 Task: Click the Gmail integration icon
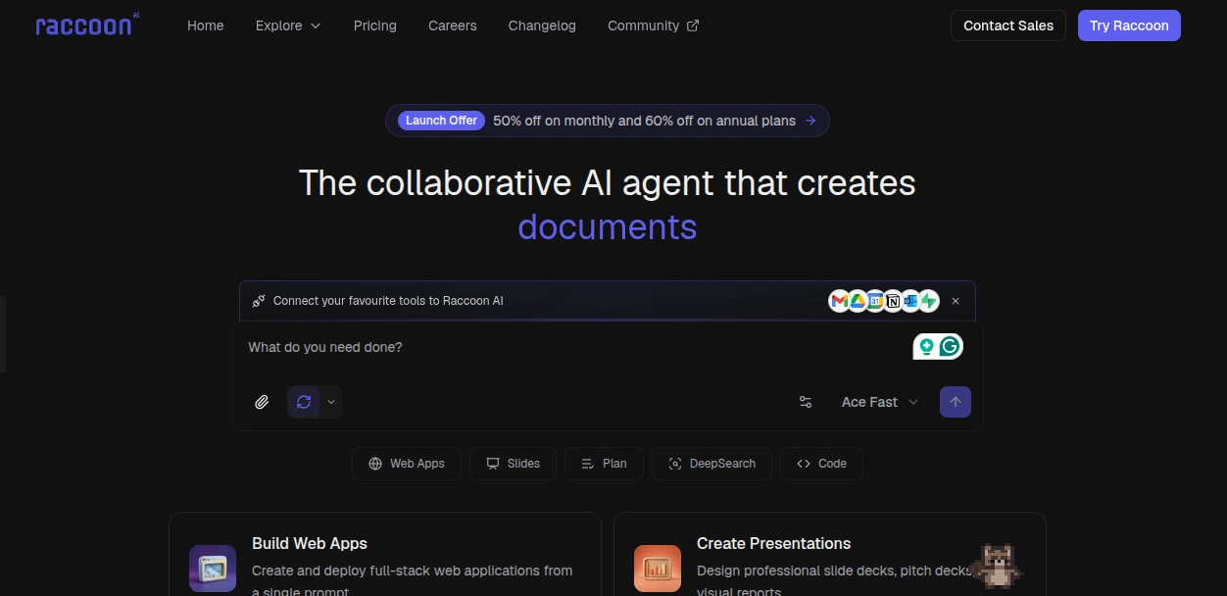coord(839,301)
